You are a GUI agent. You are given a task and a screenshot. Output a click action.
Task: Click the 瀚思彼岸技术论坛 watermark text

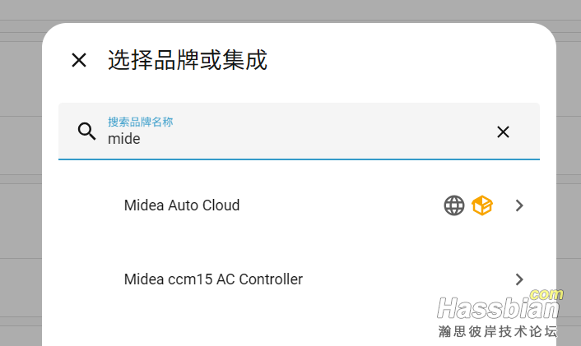[x=498, y=331]
